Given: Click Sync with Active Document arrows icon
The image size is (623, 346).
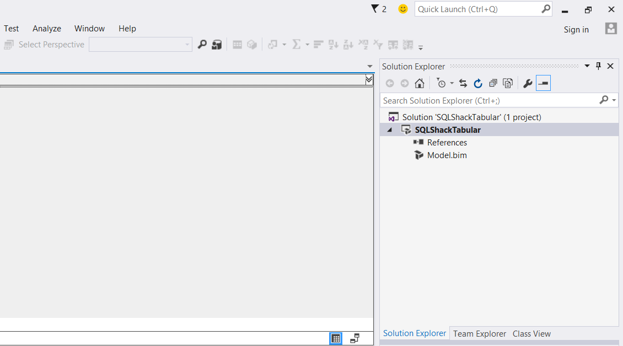Looking at the screenshot, I should (463, 83).
